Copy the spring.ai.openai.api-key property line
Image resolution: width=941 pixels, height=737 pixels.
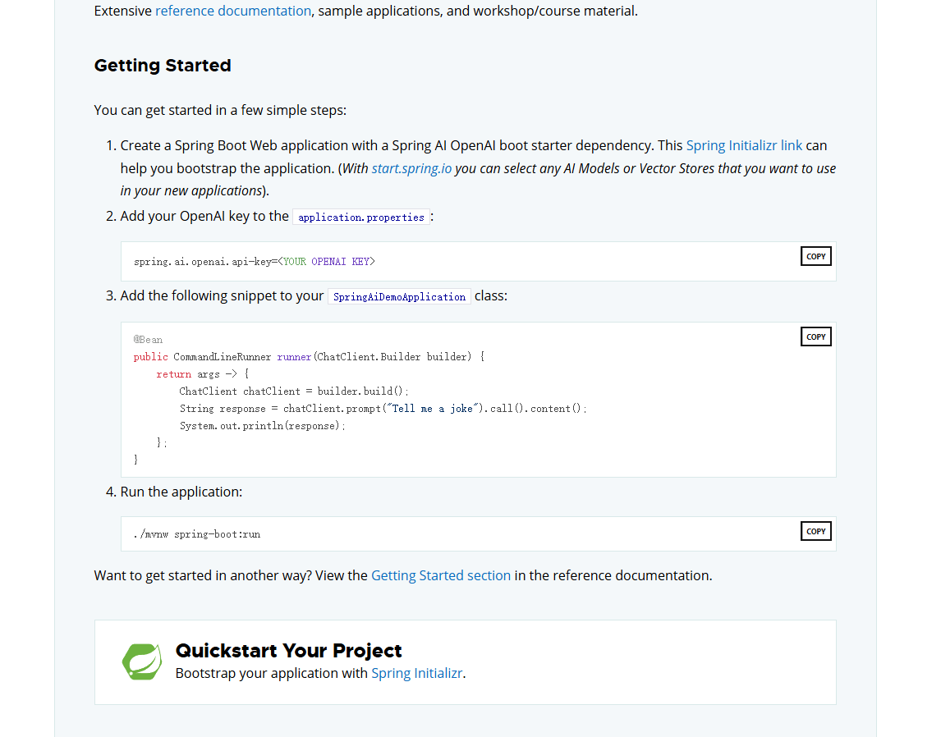click(x=815, y=257)
